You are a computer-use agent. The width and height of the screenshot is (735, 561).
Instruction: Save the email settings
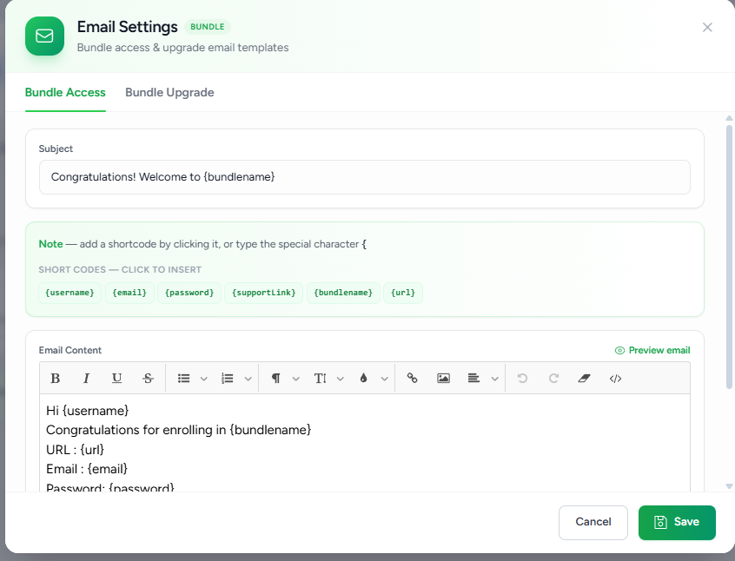677,522
